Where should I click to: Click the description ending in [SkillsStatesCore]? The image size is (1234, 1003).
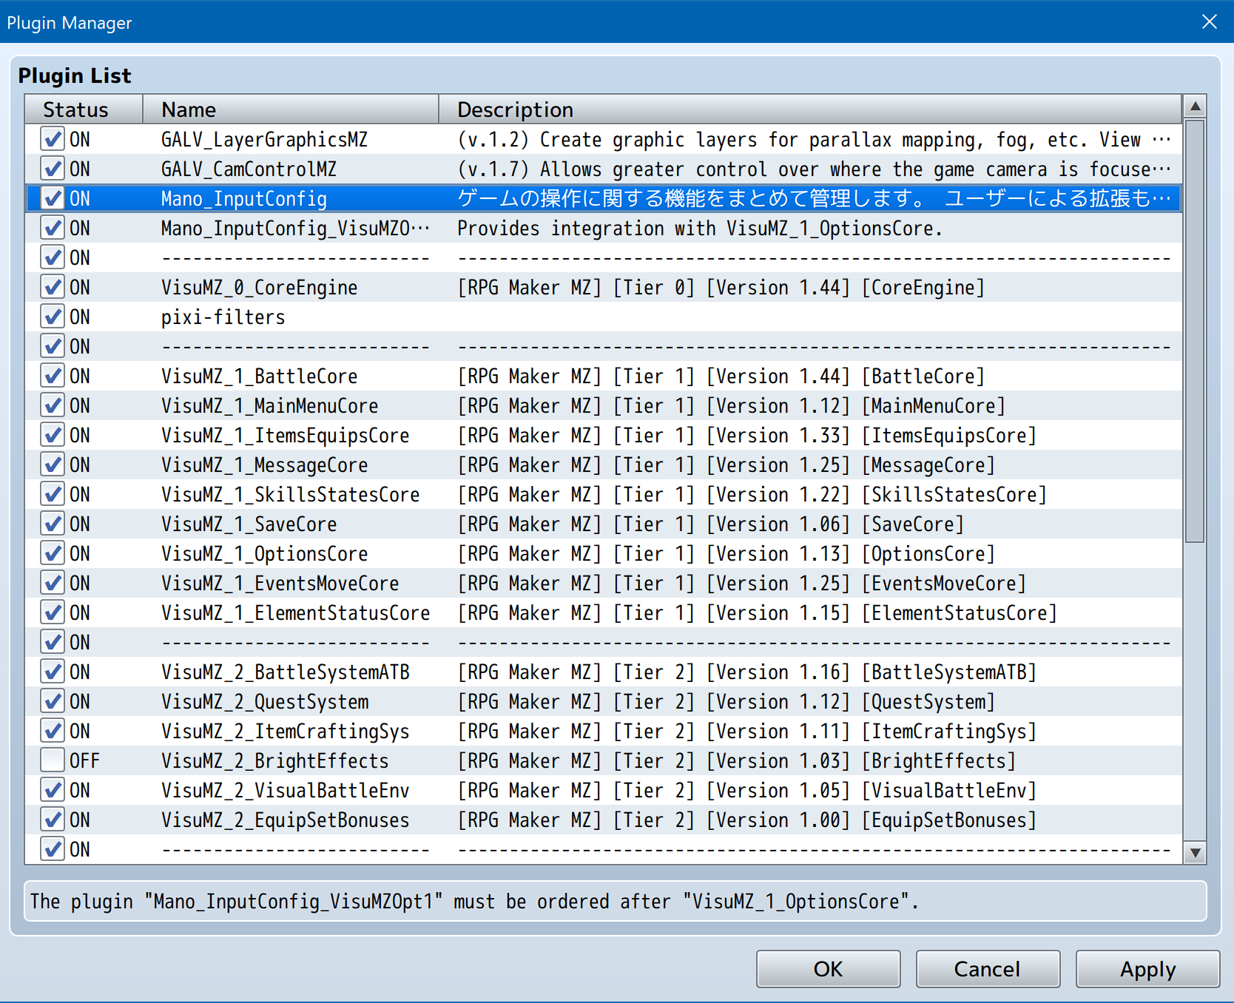(752, 494)
